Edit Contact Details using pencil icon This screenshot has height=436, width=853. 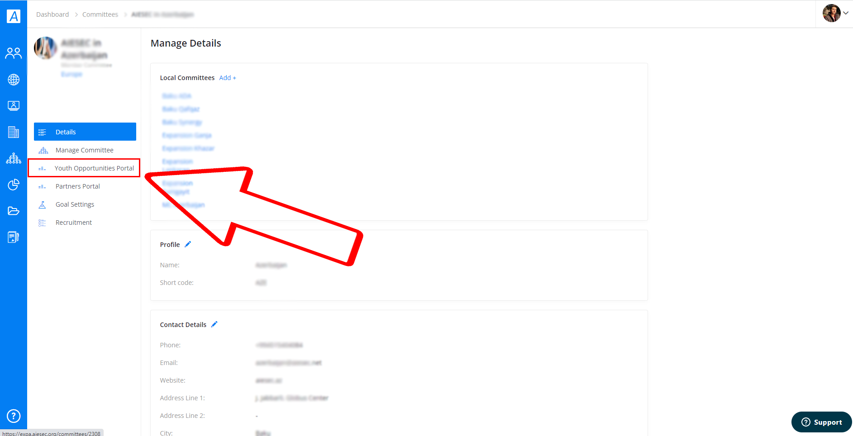click(214, 324)
